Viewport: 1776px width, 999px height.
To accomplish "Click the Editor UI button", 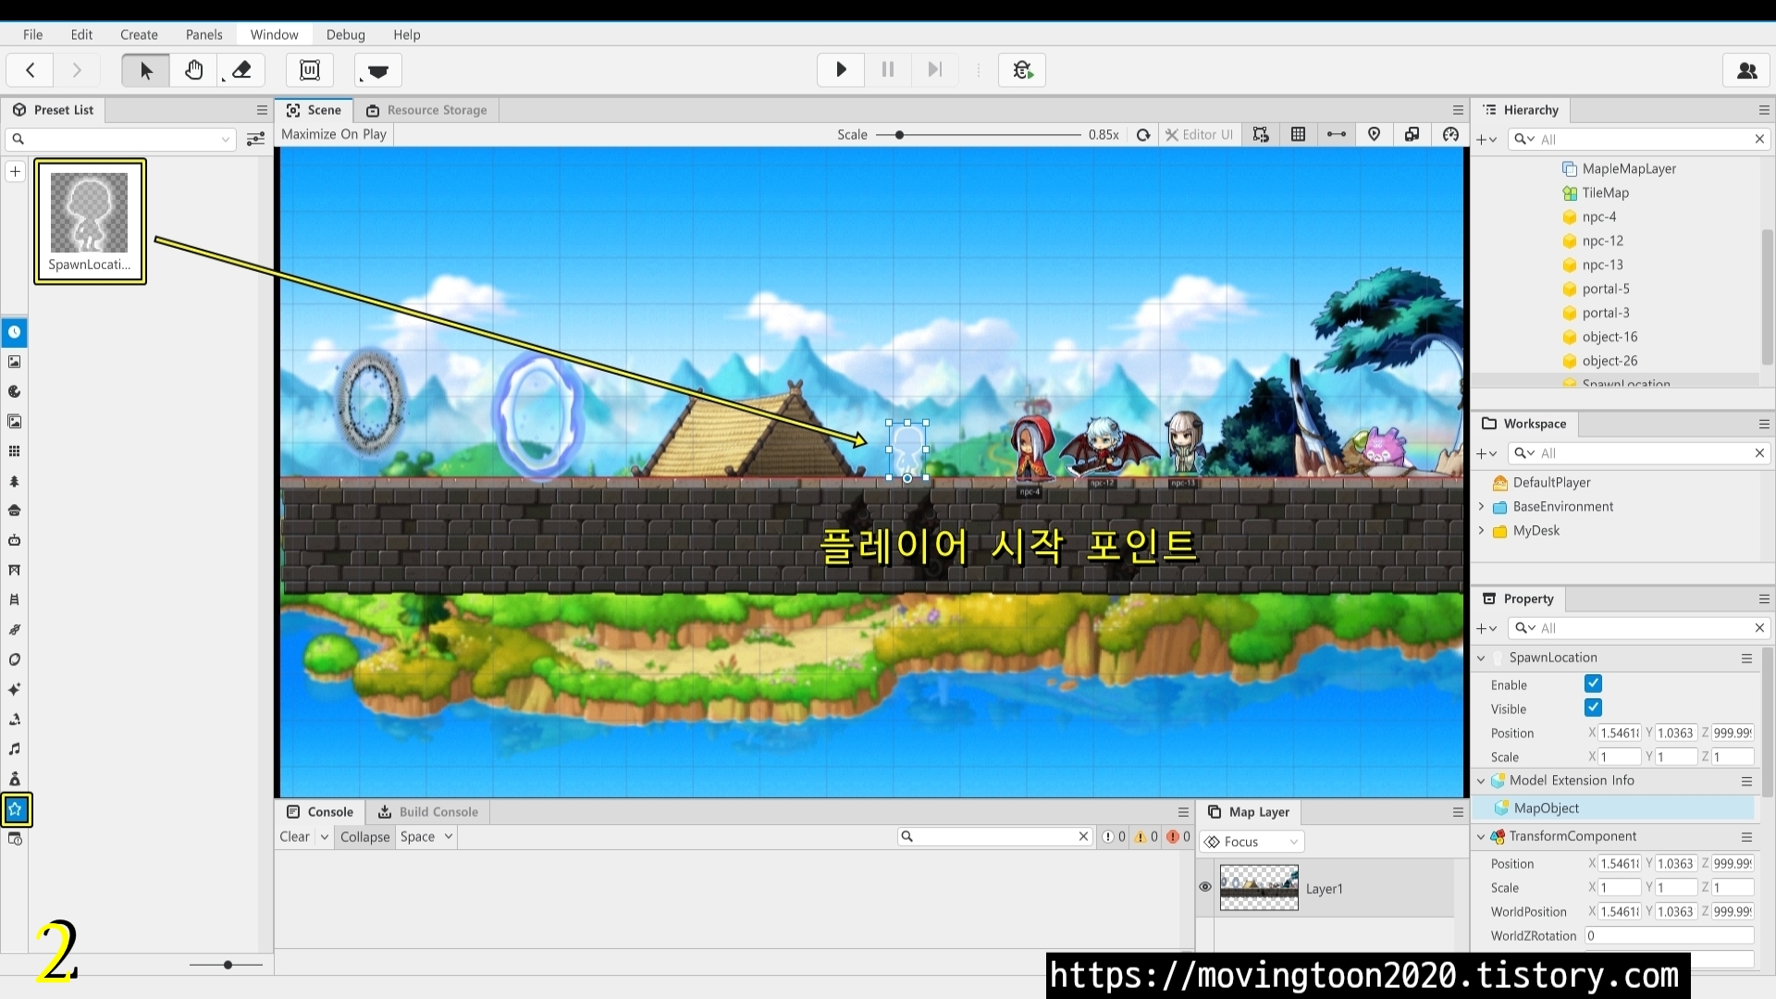I will point(1199,134).
